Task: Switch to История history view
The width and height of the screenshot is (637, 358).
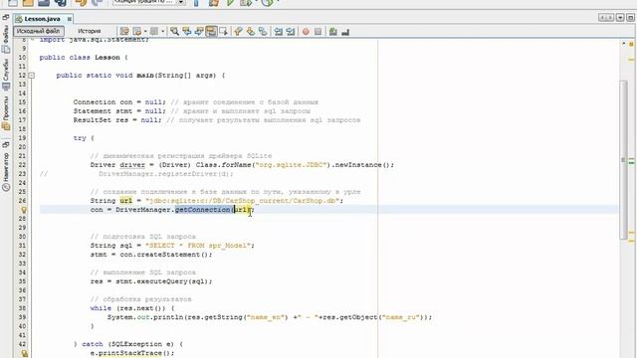Action: click(x=89, y=31)
